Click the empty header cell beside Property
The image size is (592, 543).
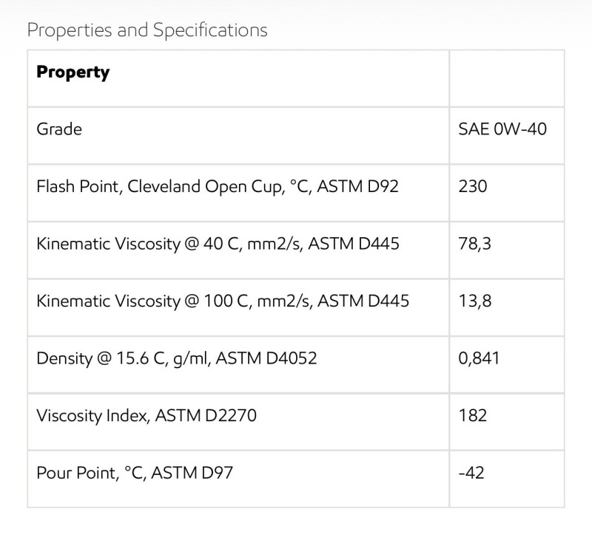pos(506,78)
